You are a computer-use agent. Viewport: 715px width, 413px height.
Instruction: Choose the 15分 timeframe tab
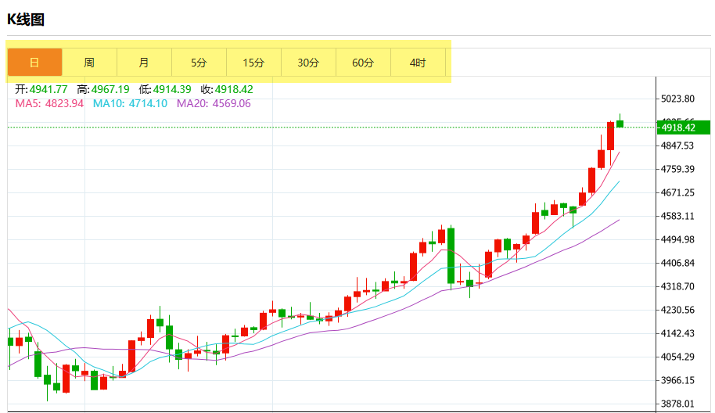coord(253,63)
